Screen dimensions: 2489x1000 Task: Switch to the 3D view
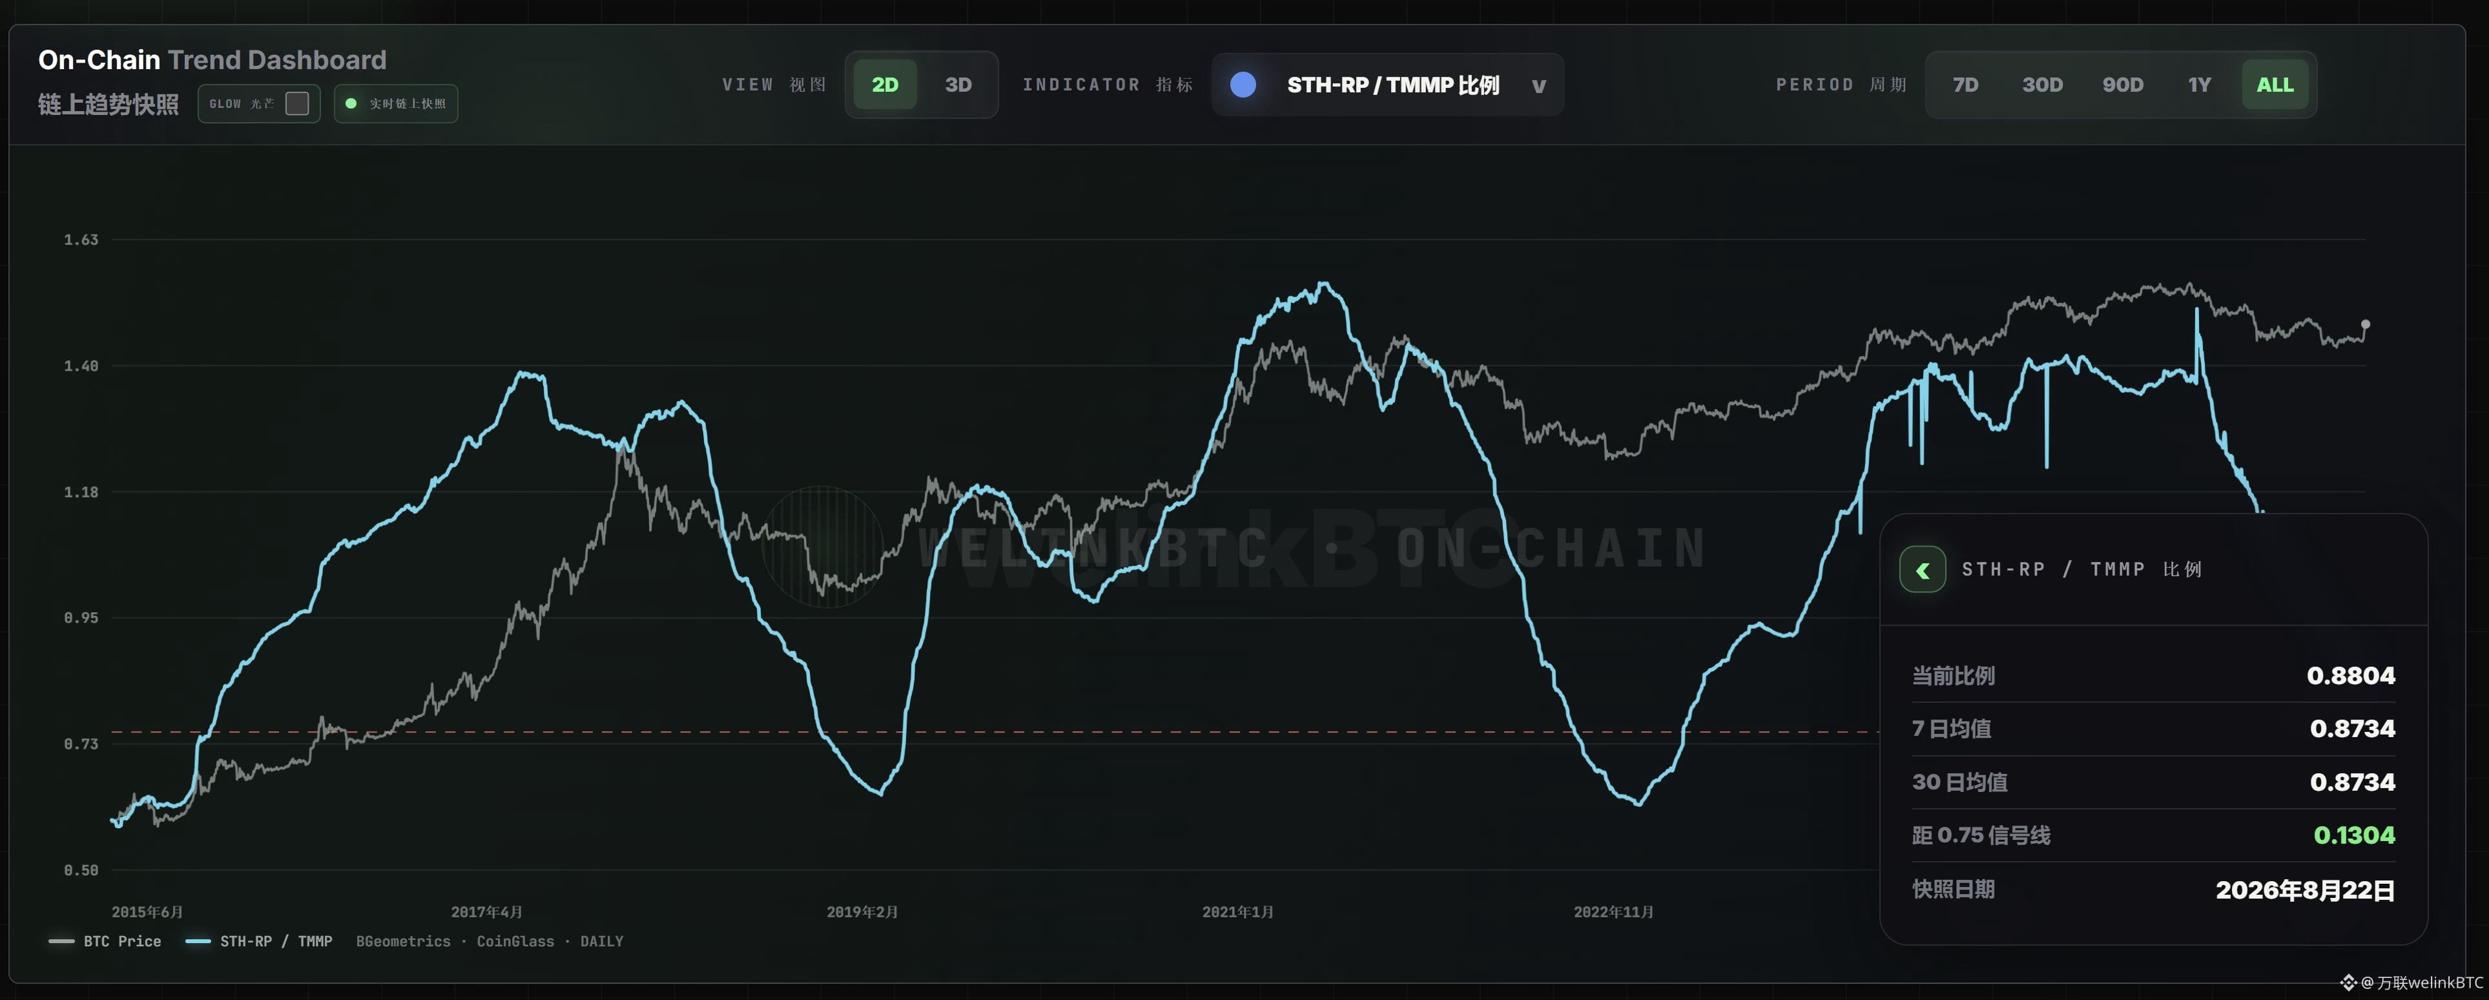[x=958, y=85]
